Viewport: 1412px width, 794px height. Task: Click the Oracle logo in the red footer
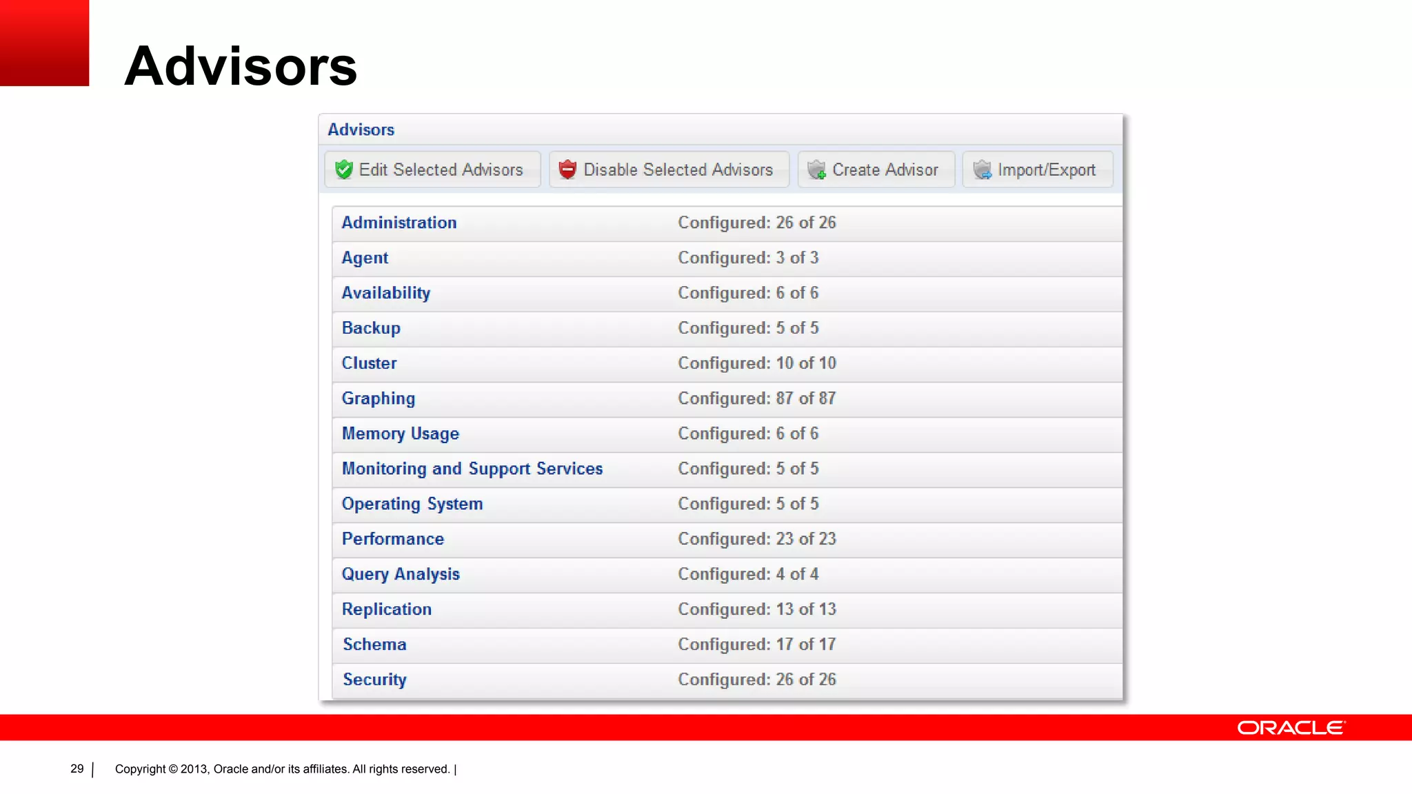point(1291,728)
